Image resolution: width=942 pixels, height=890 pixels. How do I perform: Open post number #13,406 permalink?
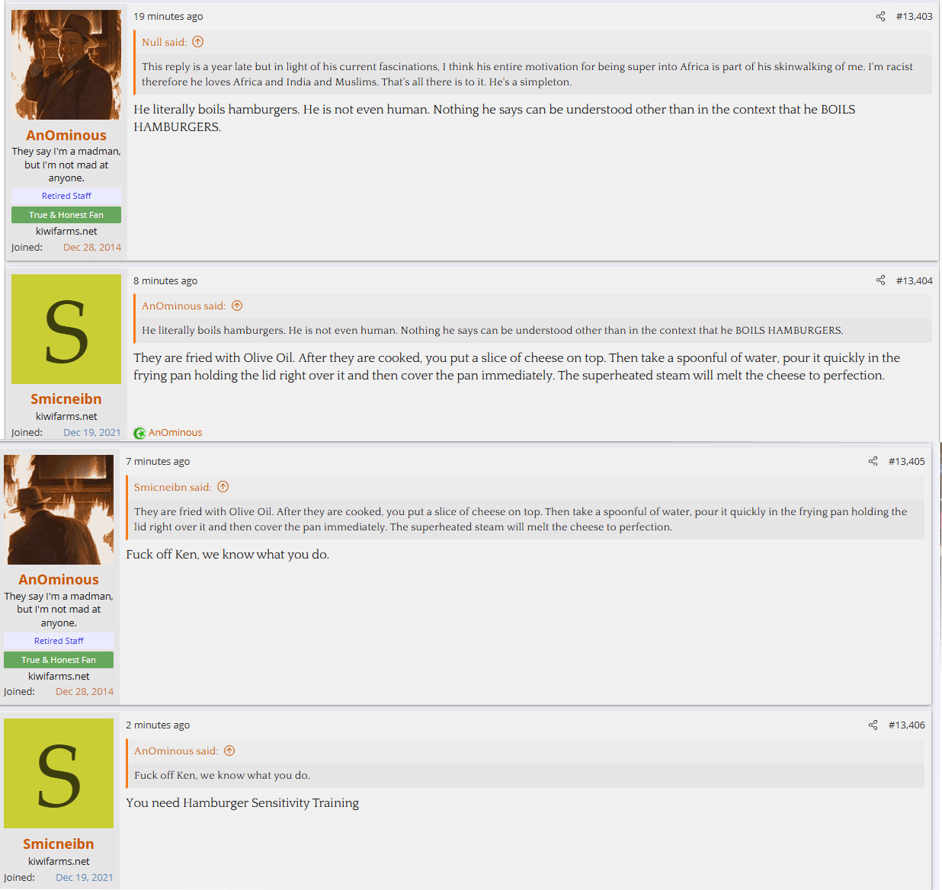click(906, 725)
